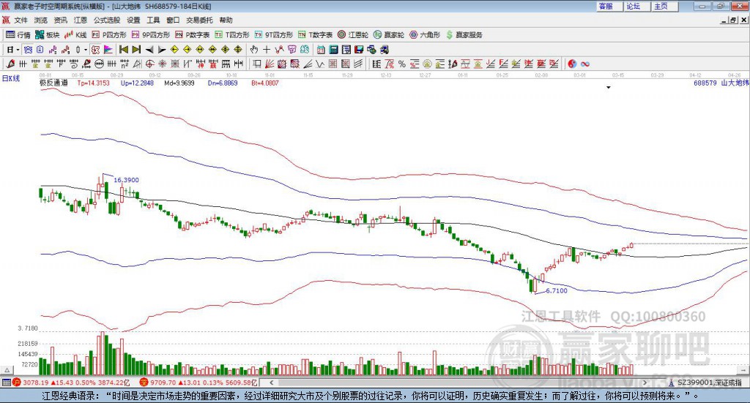The width and height of the screenshot is (750, 403).
Task: Click the red-blue yin-yang icon
Action: 572,64
